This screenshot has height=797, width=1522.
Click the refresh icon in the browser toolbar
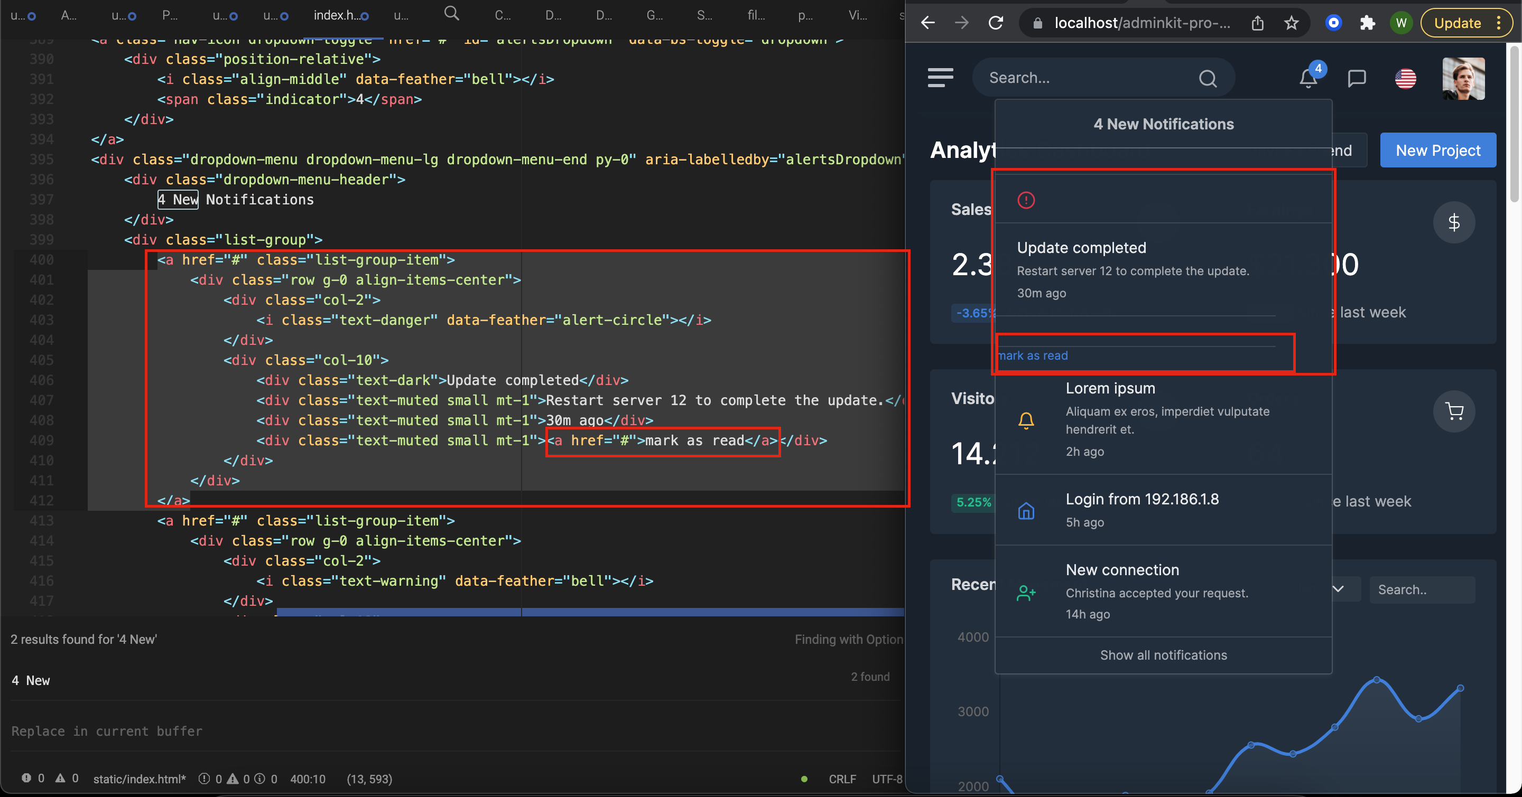pos(996,22)
